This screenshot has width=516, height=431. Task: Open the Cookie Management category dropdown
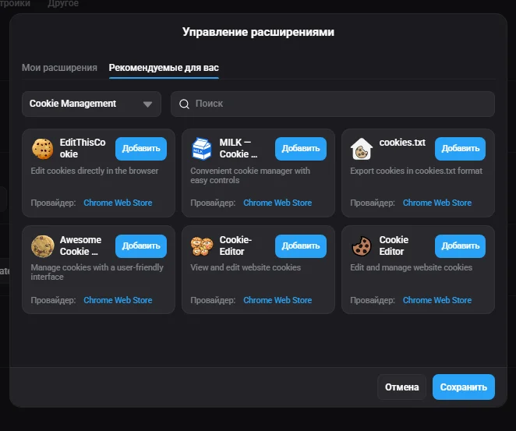tap(91, 104)
